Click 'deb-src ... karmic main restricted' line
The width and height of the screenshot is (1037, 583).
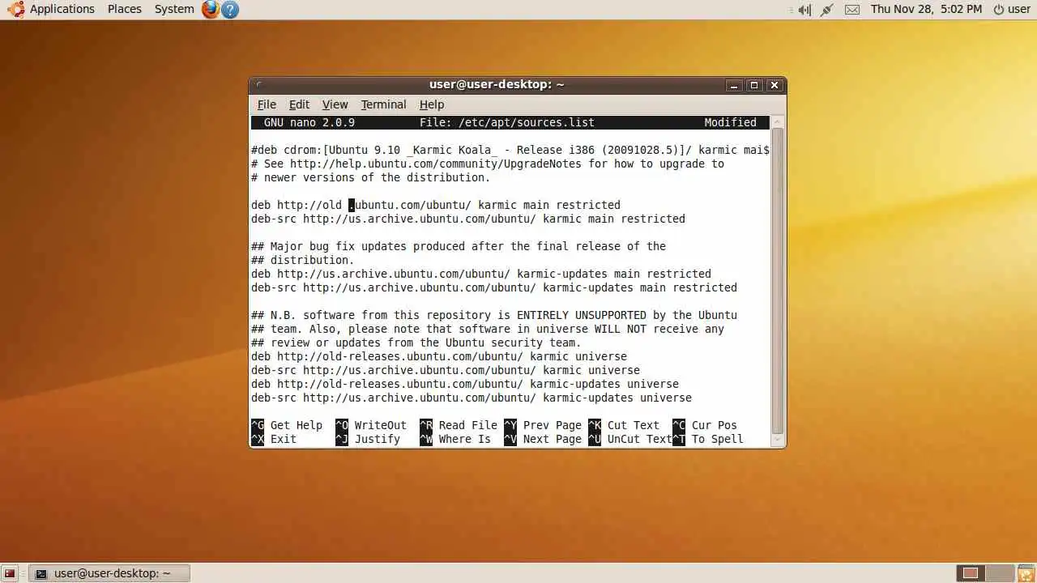coord(468,219)
